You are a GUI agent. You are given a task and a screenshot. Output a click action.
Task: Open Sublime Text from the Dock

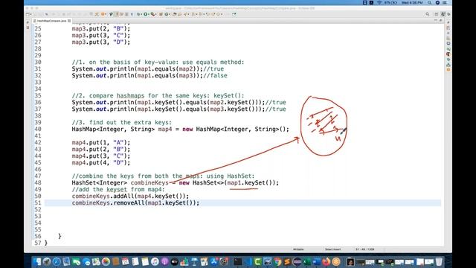(x=287, y=261)
